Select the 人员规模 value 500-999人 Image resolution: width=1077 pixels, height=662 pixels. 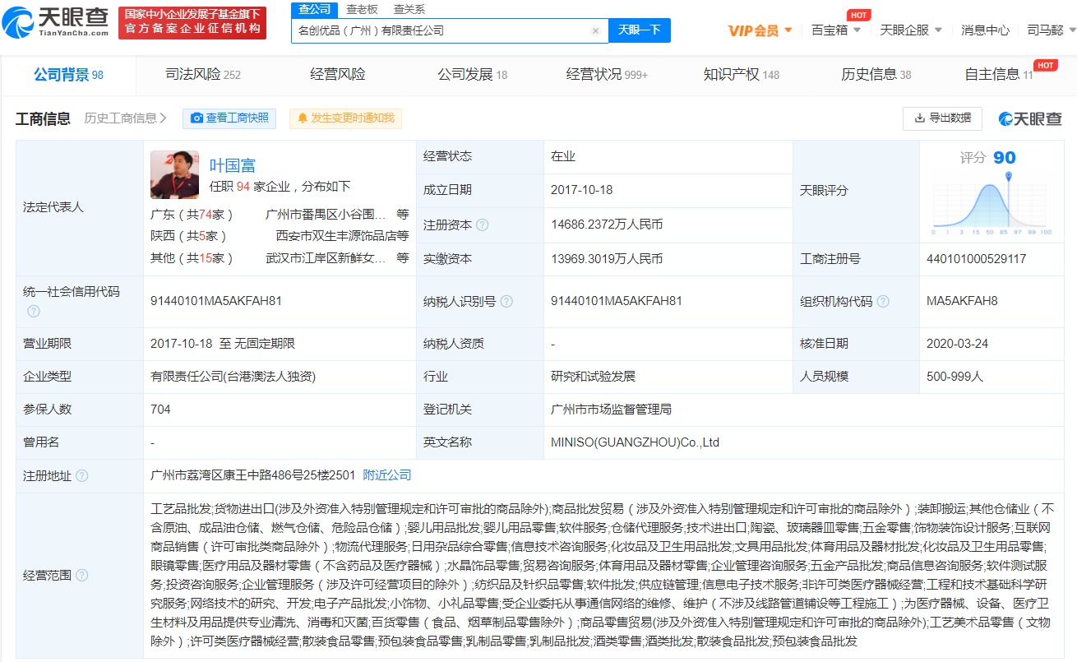click(x=955, y=377)
